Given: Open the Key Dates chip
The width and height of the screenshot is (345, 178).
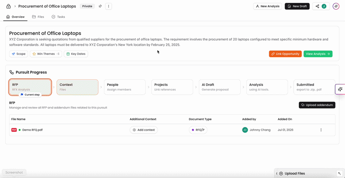Looking at the screenshot, I should [76, 54].
